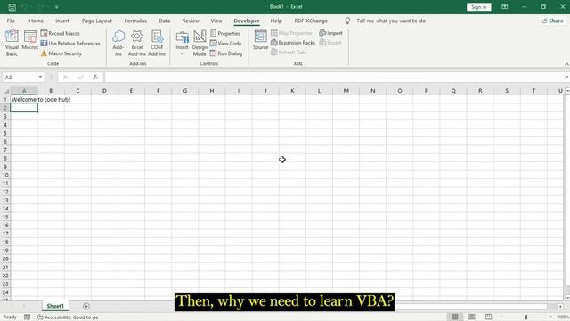570x321 pixels.
Task: Select column A header
Action: point(24,91)
